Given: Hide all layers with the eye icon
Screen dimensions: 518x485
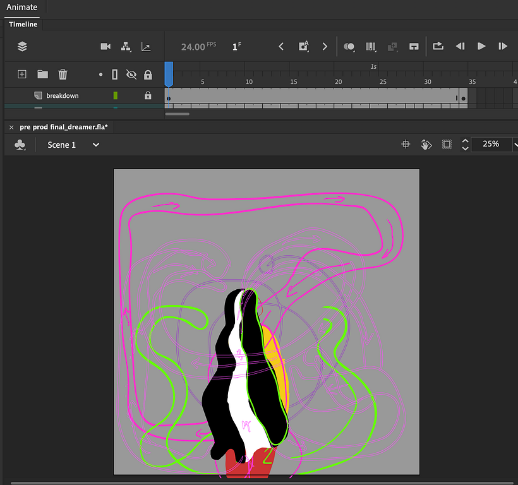Looking at the screenshot, I should tap(131, 74).
